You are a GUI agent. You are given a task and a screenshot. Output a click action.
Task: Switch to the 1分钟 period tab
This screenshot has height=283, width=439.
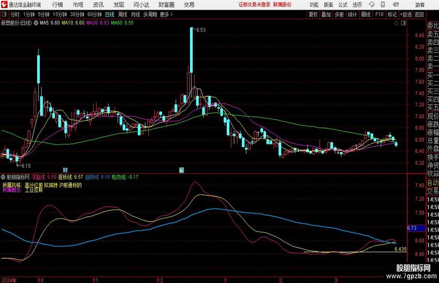pos(29,14)
